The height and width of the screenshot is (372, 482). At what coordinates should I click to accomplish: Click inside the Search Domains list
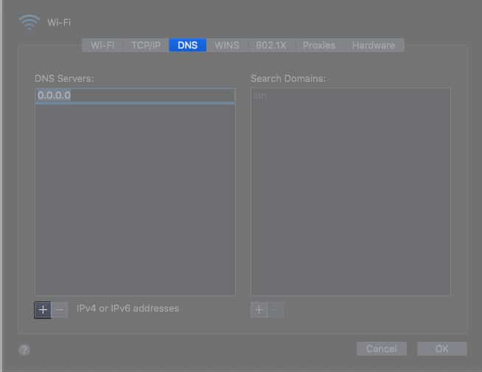(x=350, y=192)
